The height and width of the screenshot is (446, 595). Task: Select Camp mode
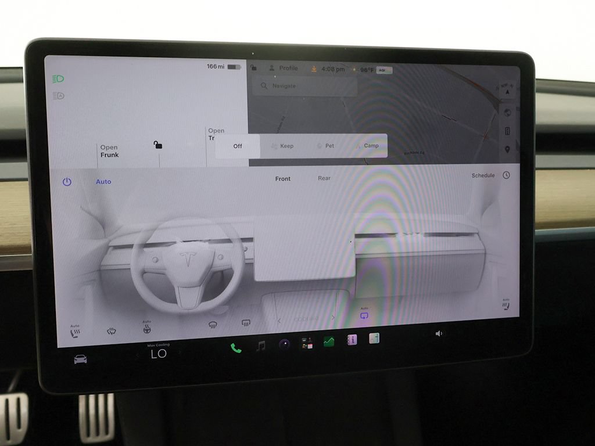[367, 146]
